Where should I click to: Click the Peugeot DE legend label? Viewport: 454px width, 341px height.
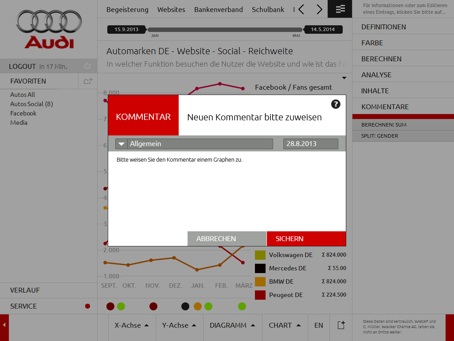point(286,295)
